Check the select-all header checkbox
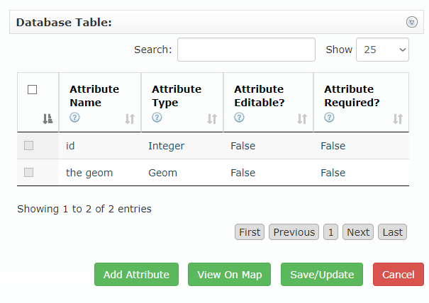This screenshot has width=429, height=303. [33, 90]
